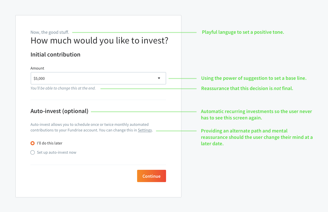The width and height of the screenshot is (328, 212).
Task: Click the "Playful language" green annotation
Action: click(243, 32)
